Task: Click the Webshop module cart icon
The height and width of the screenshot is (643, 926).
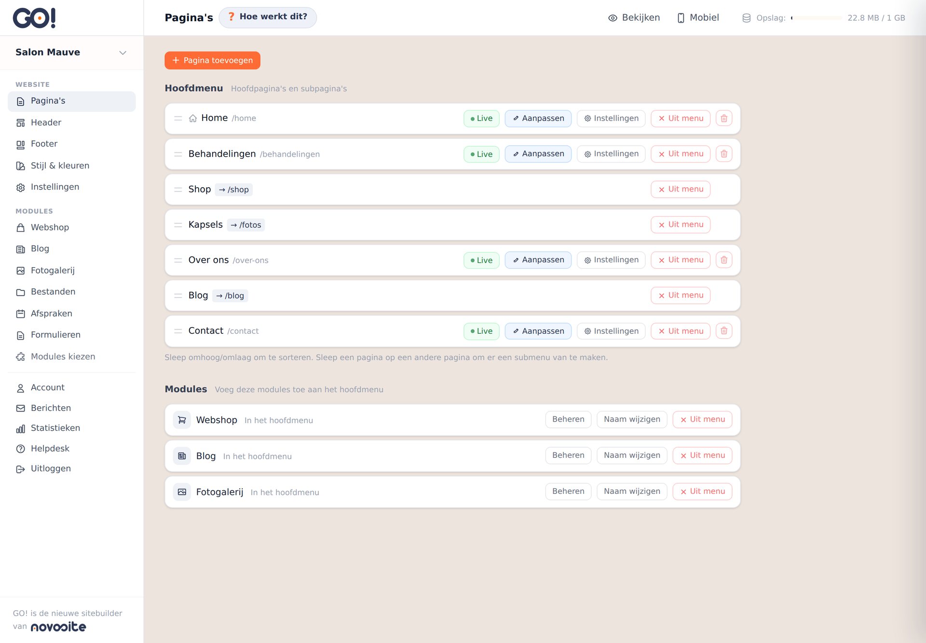Action: click(x=182, y=420)
